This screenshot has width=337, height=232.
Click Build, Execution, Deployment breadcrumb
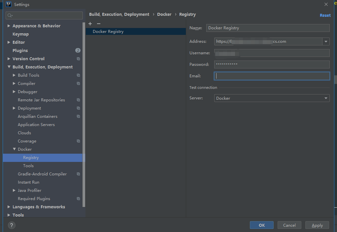click(119, 14)
